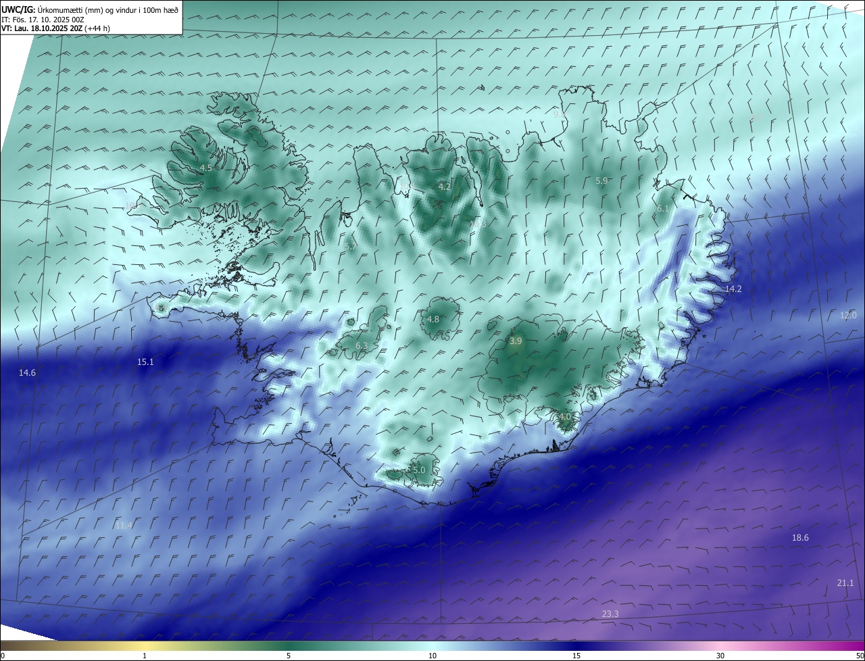Screen dimensions: 865x661
Task: Click the 4.8 value on the central glacier
Action: point(433,319)
